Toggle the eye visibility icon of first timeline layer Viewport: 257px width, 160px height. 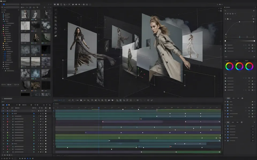pyautogui.click(x=3, y=111)
